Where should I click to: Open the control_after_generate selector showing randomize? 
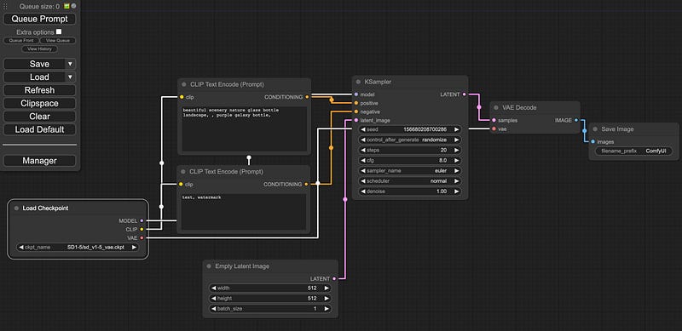tap(410, 140)
